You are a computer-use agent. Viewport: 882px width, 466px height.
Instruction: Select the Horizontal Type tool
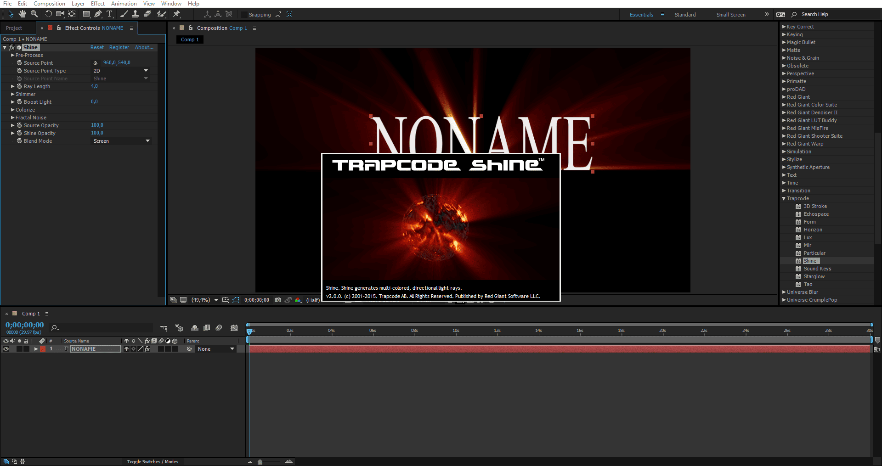(x=109, y=14)
